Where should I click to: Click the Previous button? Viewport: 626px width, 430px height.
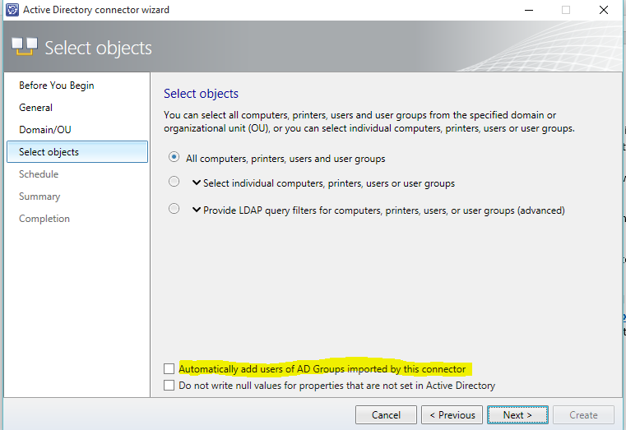452,415
